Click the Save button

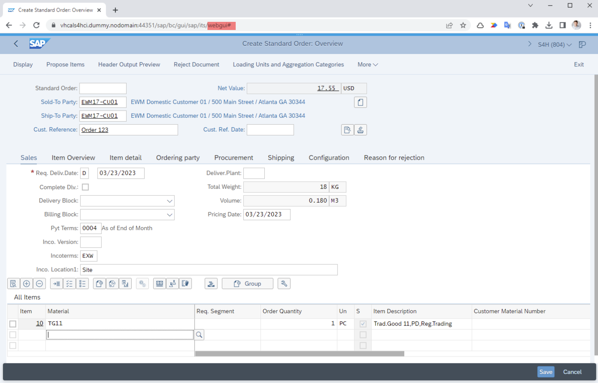[546, 372]
